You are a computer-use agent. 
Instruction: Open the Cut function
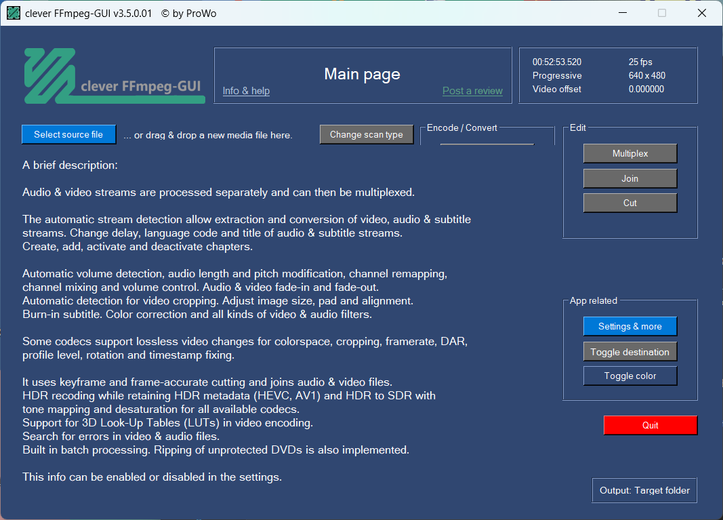(x=630, y=203)
